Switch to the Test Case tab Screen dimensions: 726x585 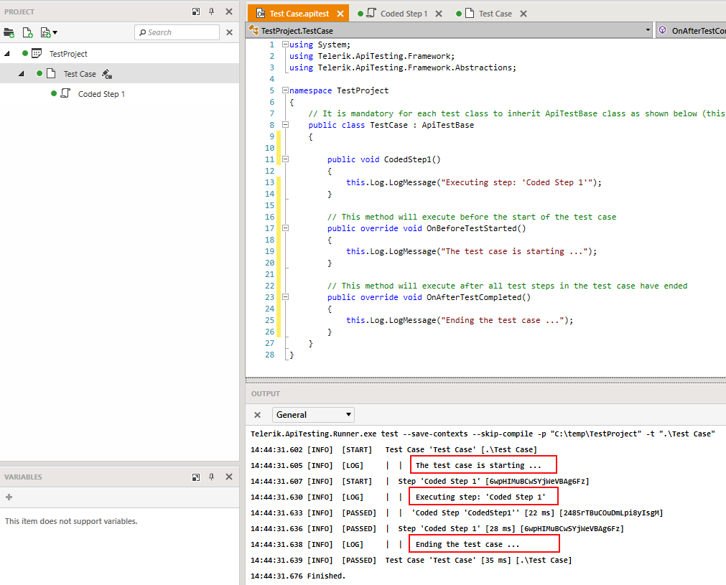[x=495, y=14]
